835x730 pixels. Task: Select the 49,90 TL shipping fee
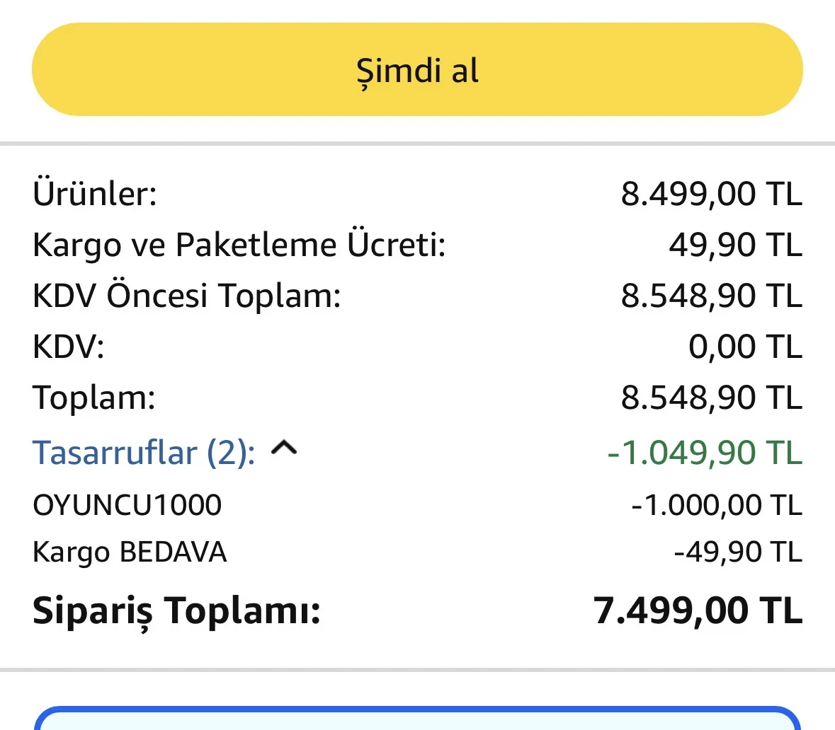[x=735, y=245]
